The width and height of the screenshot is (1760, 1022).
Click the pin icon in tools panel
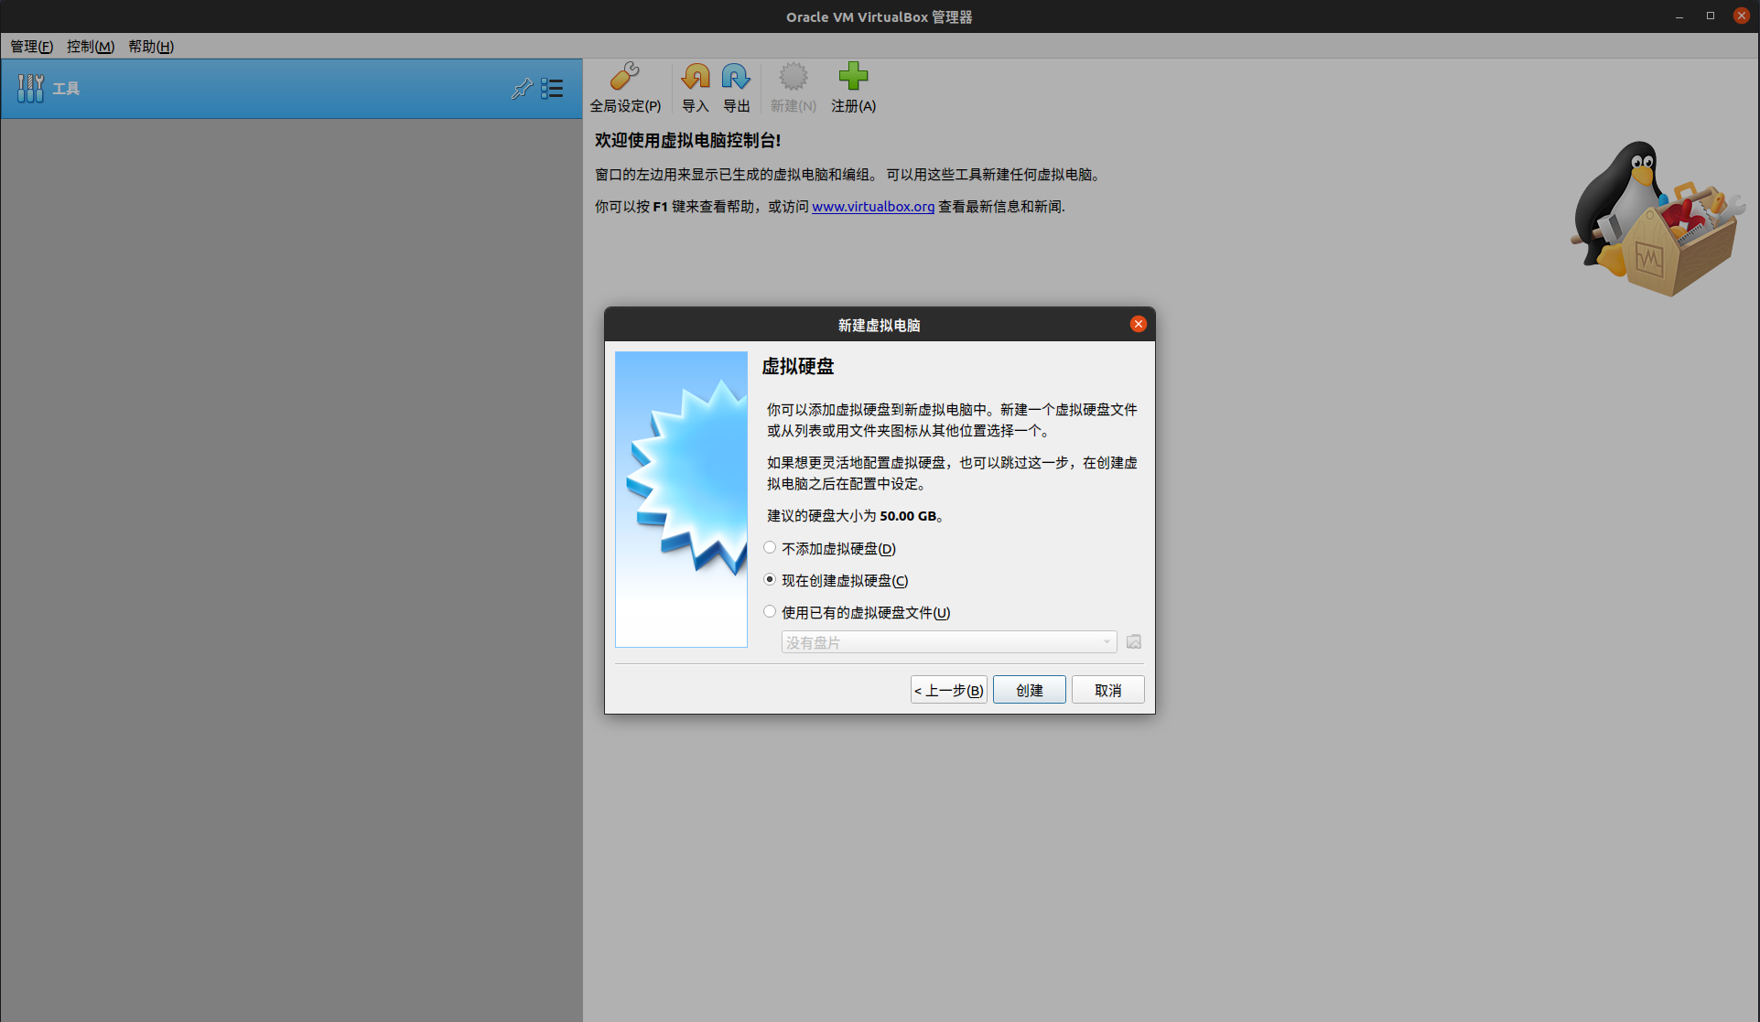click(x=522, y=89)
